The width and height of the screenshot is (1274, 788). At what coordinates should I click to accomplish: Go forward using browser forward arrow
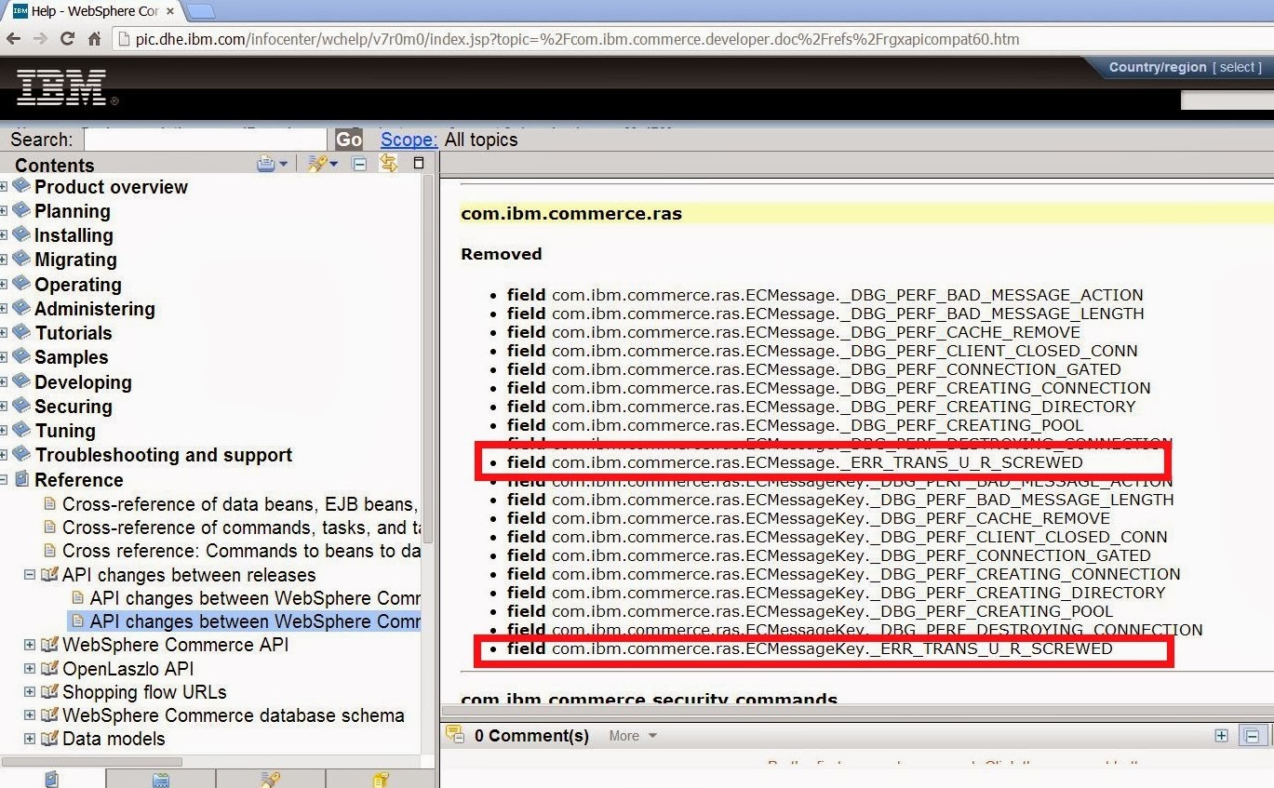[40, 39]
